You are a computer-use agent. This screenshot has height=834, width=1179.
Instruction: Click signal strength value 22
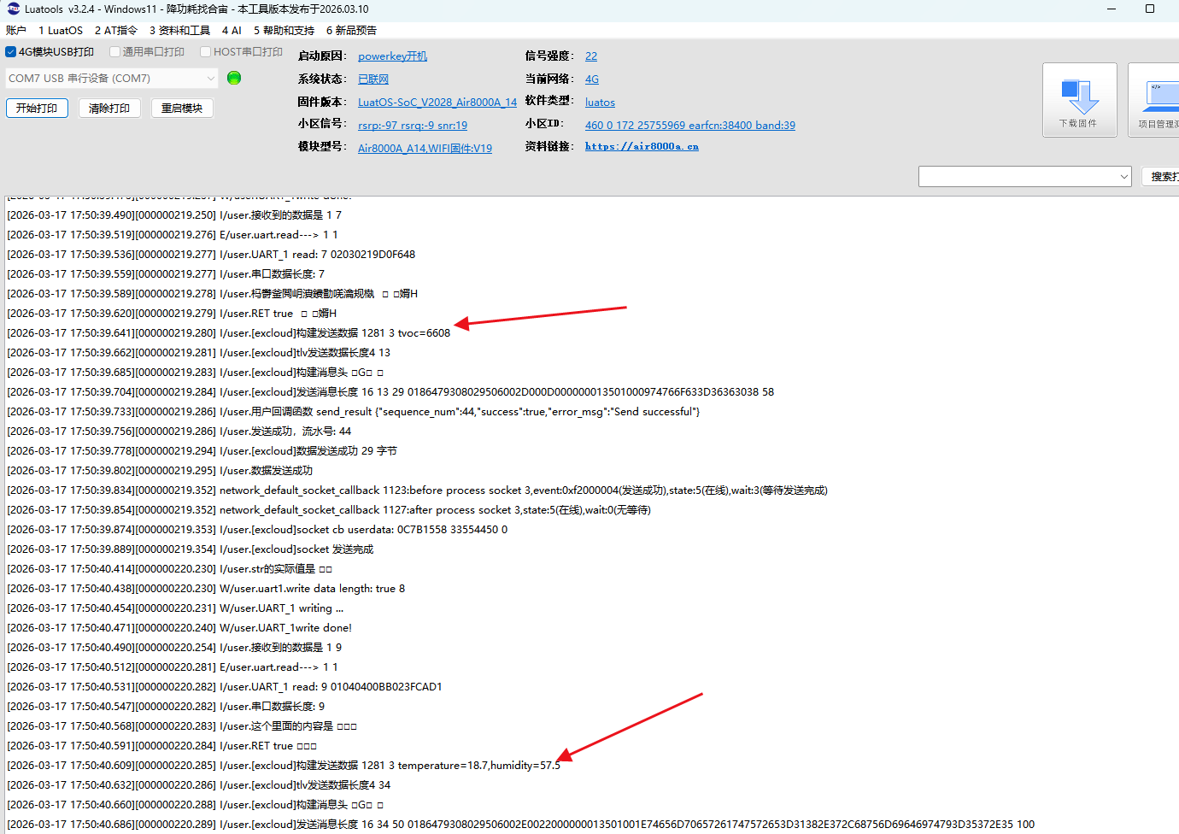(591, 56)
